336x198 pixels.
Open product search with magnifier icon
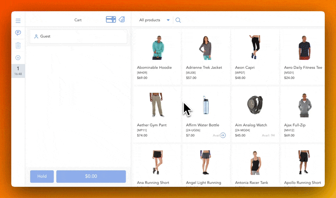[178, 20]
